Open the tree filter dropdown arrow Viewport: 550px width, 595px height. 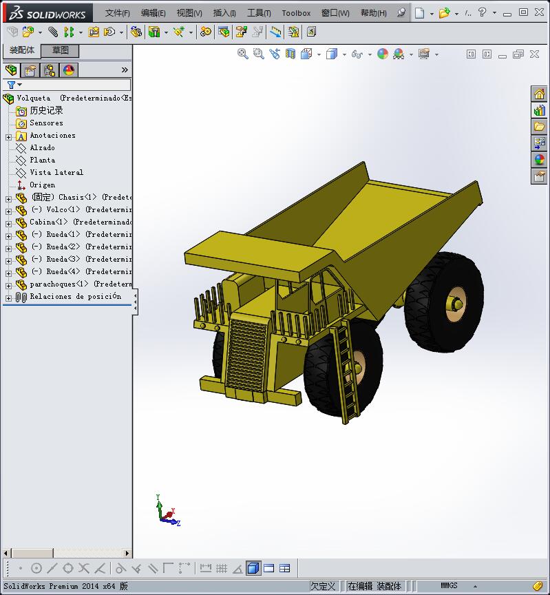click(x=20, y=85)
